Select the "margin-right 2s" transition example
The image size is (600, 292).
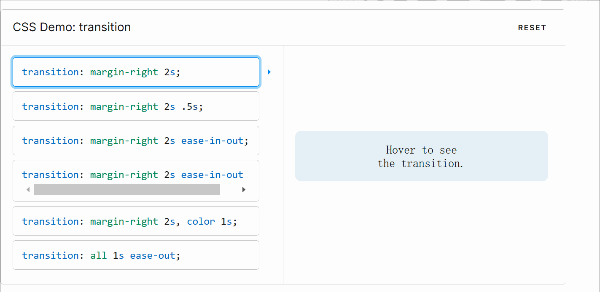tap(136, 72)
